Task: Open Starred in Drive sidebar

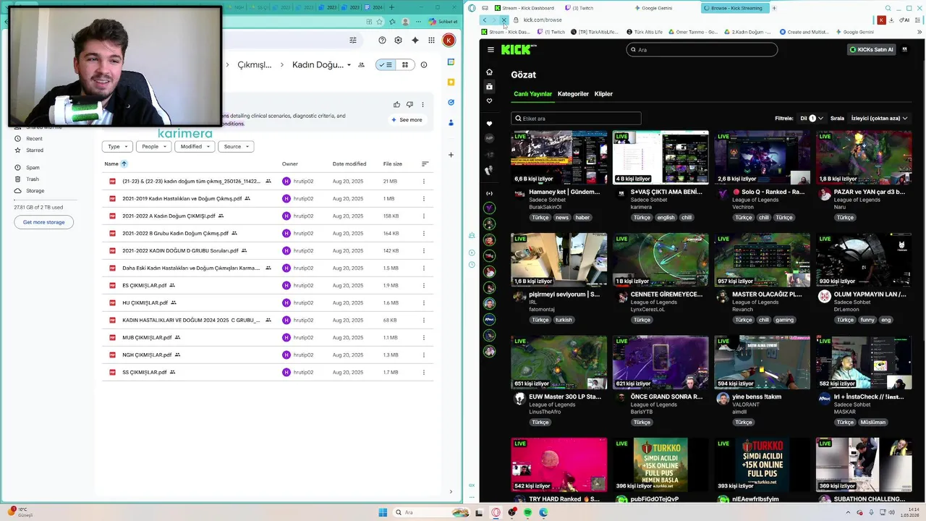Action: (35, 150)
